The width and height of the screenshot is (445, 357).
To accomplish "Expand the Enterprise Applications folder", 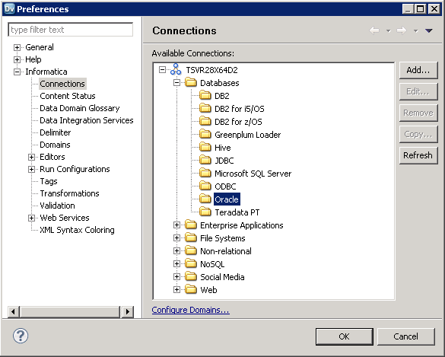I will point(176,225).
